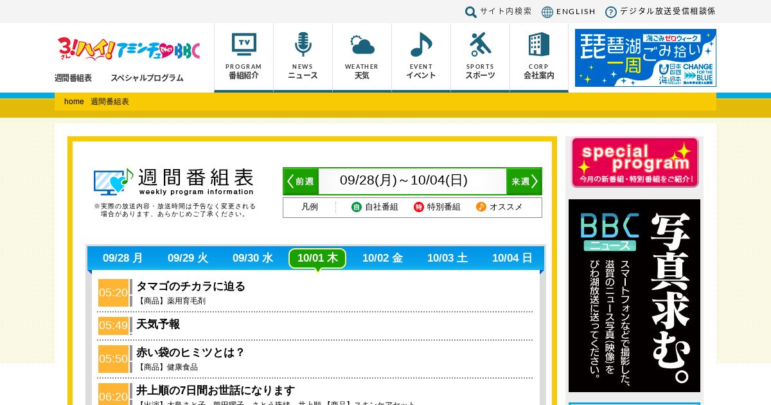This screenshot has height=405, width=771.
Task: Click the program 天気予報
Action: point(158,324)
